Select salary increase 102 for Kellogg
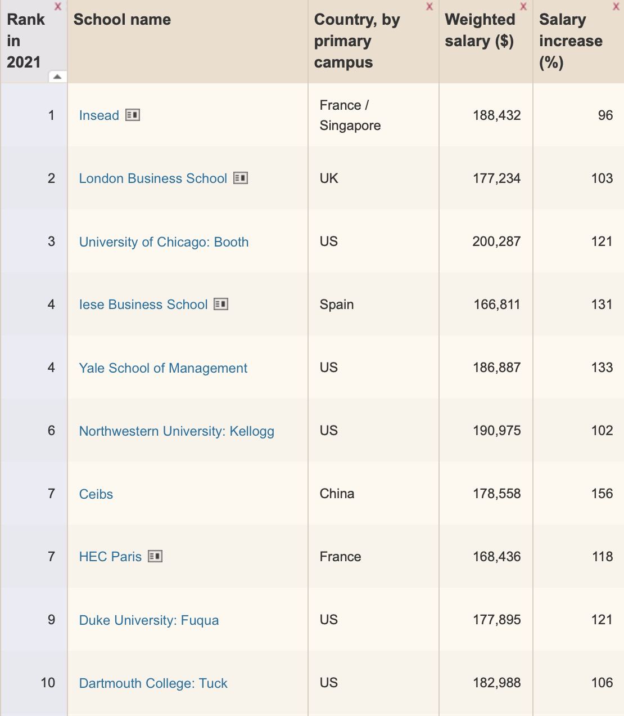624x716 pixels. [602, 431]
